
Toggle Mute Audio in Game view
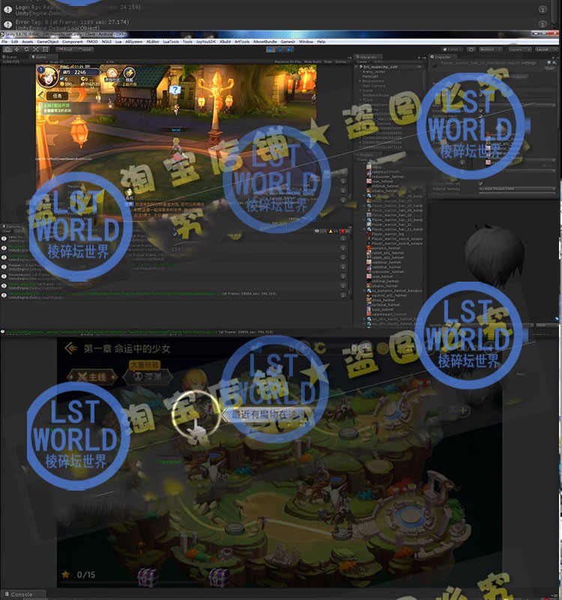(x=312, y=62)
